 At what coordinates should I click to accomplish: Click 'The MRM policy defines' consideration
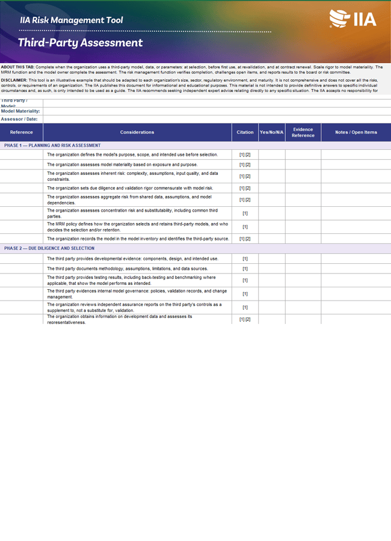coord(138,227)
